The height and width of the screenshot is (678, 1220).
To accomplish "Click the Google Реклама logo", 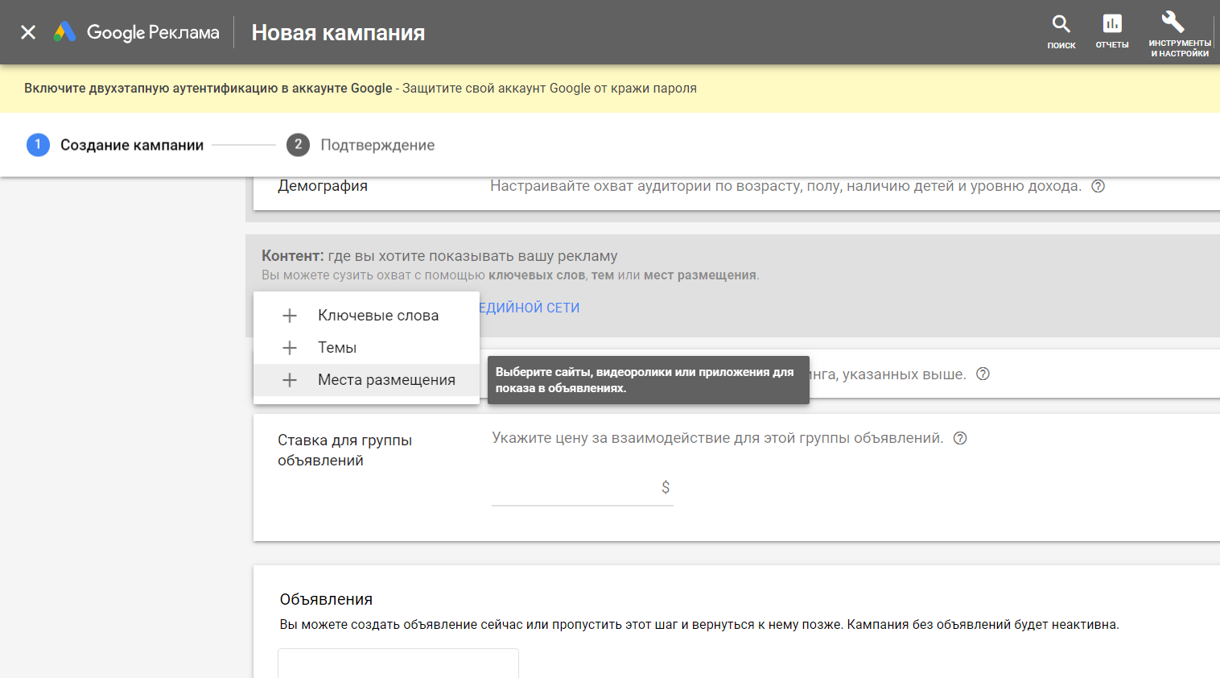I will [x=137, y=32].
